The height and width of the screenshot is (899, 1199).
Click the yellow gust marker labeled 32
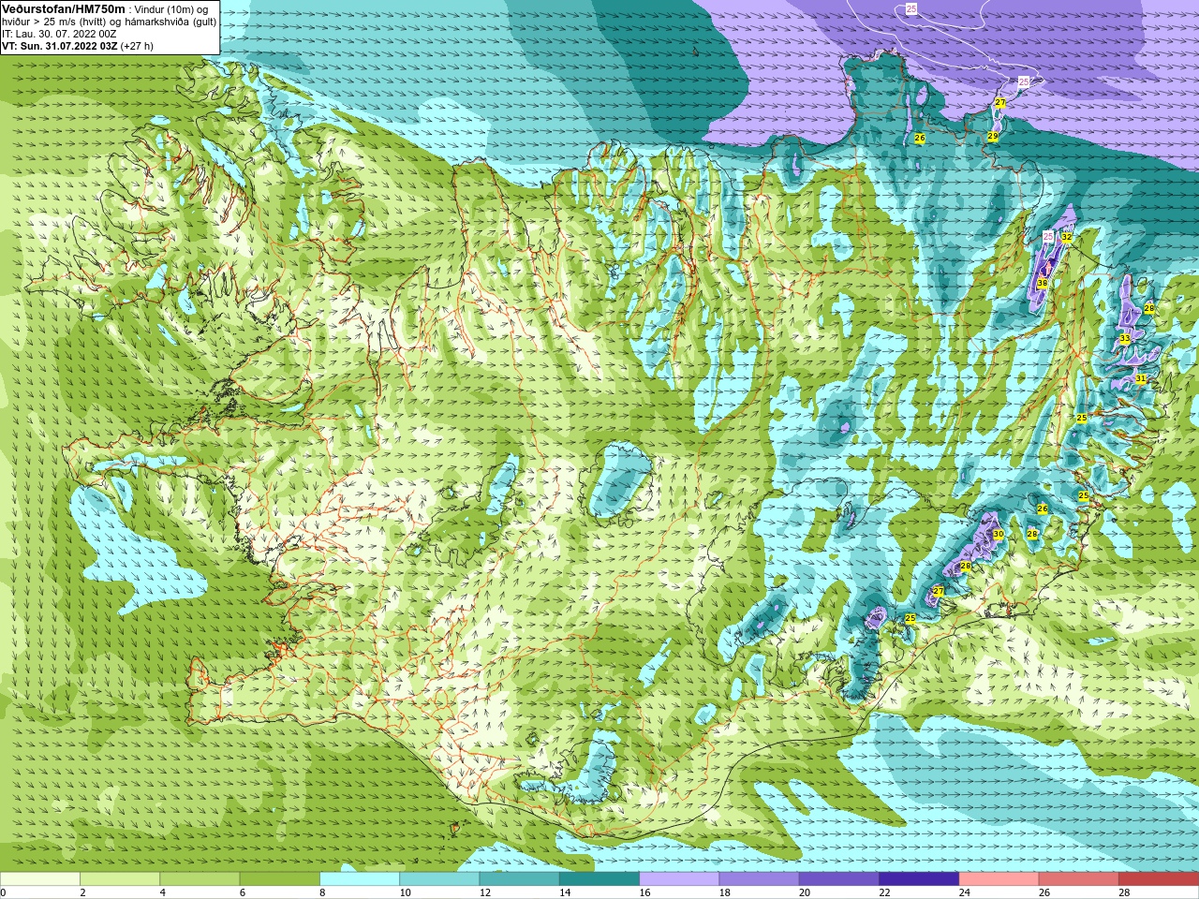(x=1066, y=237)
